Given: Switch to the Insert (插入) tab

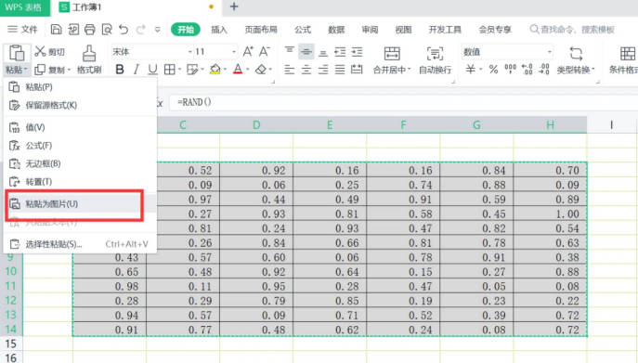Looking at the screenshot, I should coord(219,30).
